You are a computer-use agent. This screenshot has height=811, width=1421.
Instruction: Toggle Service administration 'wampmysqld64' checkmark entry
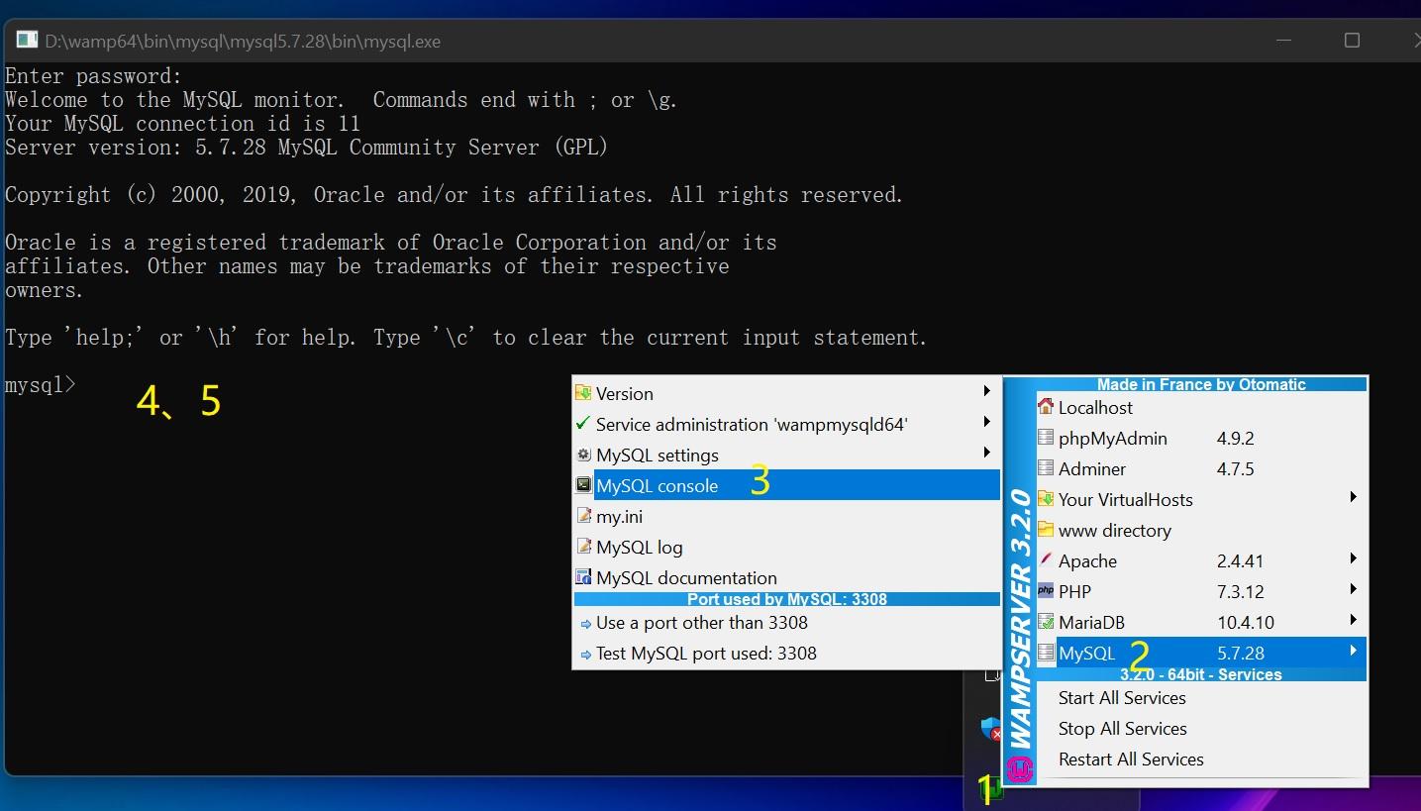pos(787,424)
